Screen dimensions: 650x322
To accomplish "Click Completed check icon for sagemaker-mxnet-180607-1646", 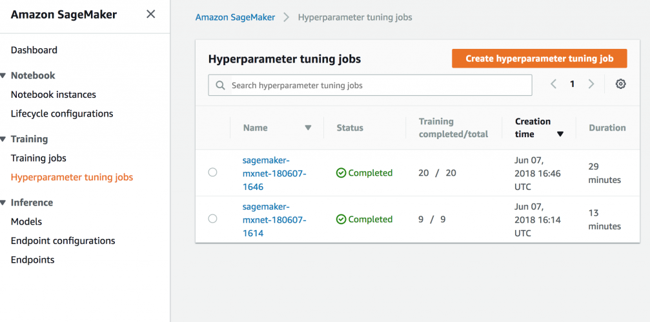I will 341,173.
